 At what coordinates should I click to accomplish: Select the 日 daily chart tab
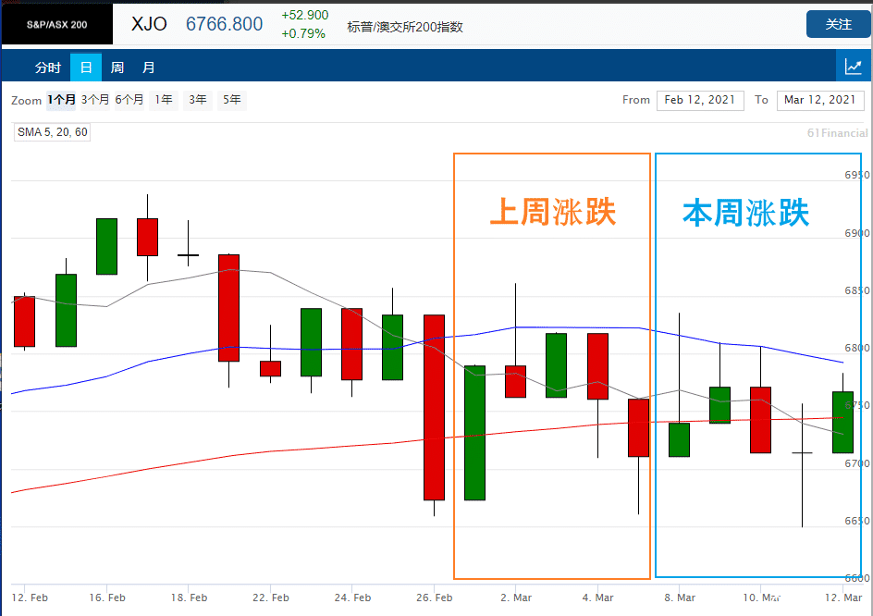pyautogui.click(x=86, y=68)
